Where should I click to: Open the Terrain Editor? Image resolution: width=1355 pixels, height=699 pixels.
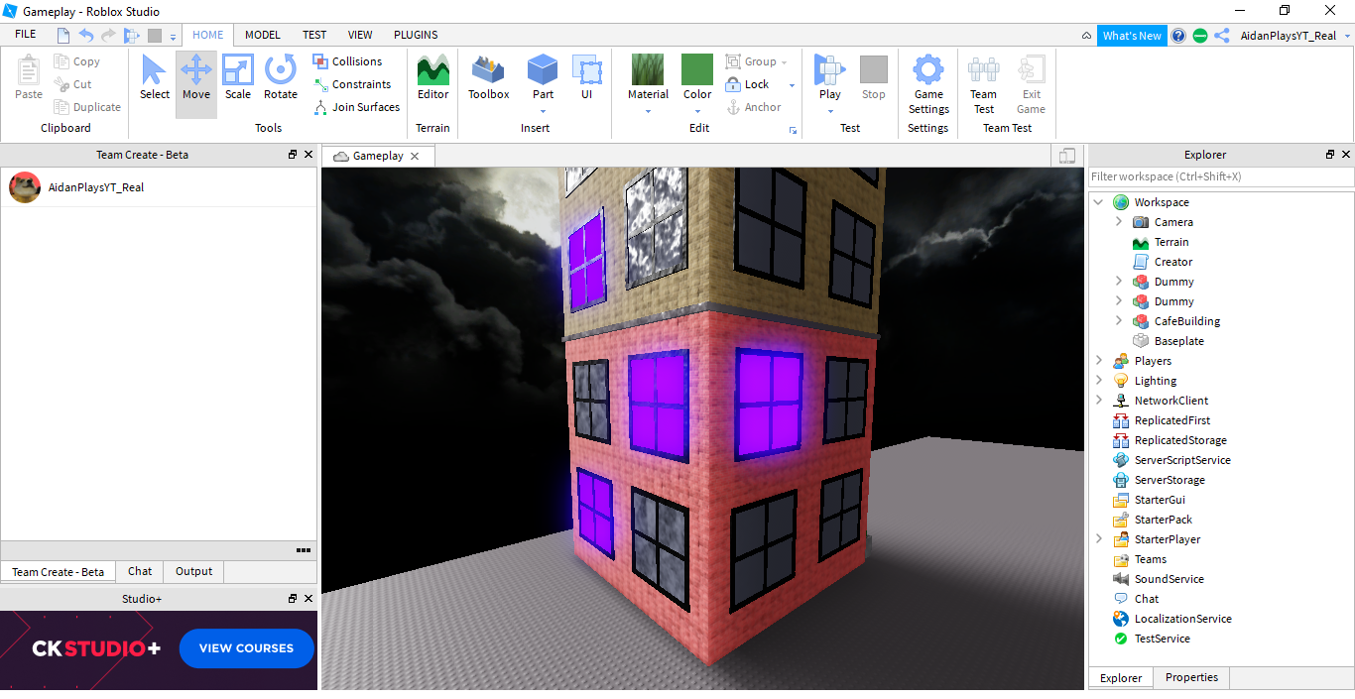[x=432, y=77]
